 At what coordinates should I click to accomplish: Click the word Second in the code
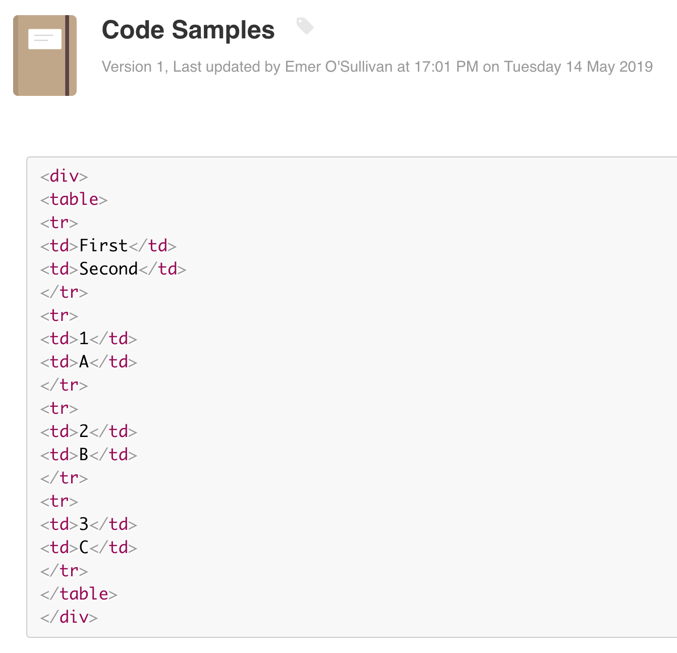pyautogui.click(x=108, y=268)
